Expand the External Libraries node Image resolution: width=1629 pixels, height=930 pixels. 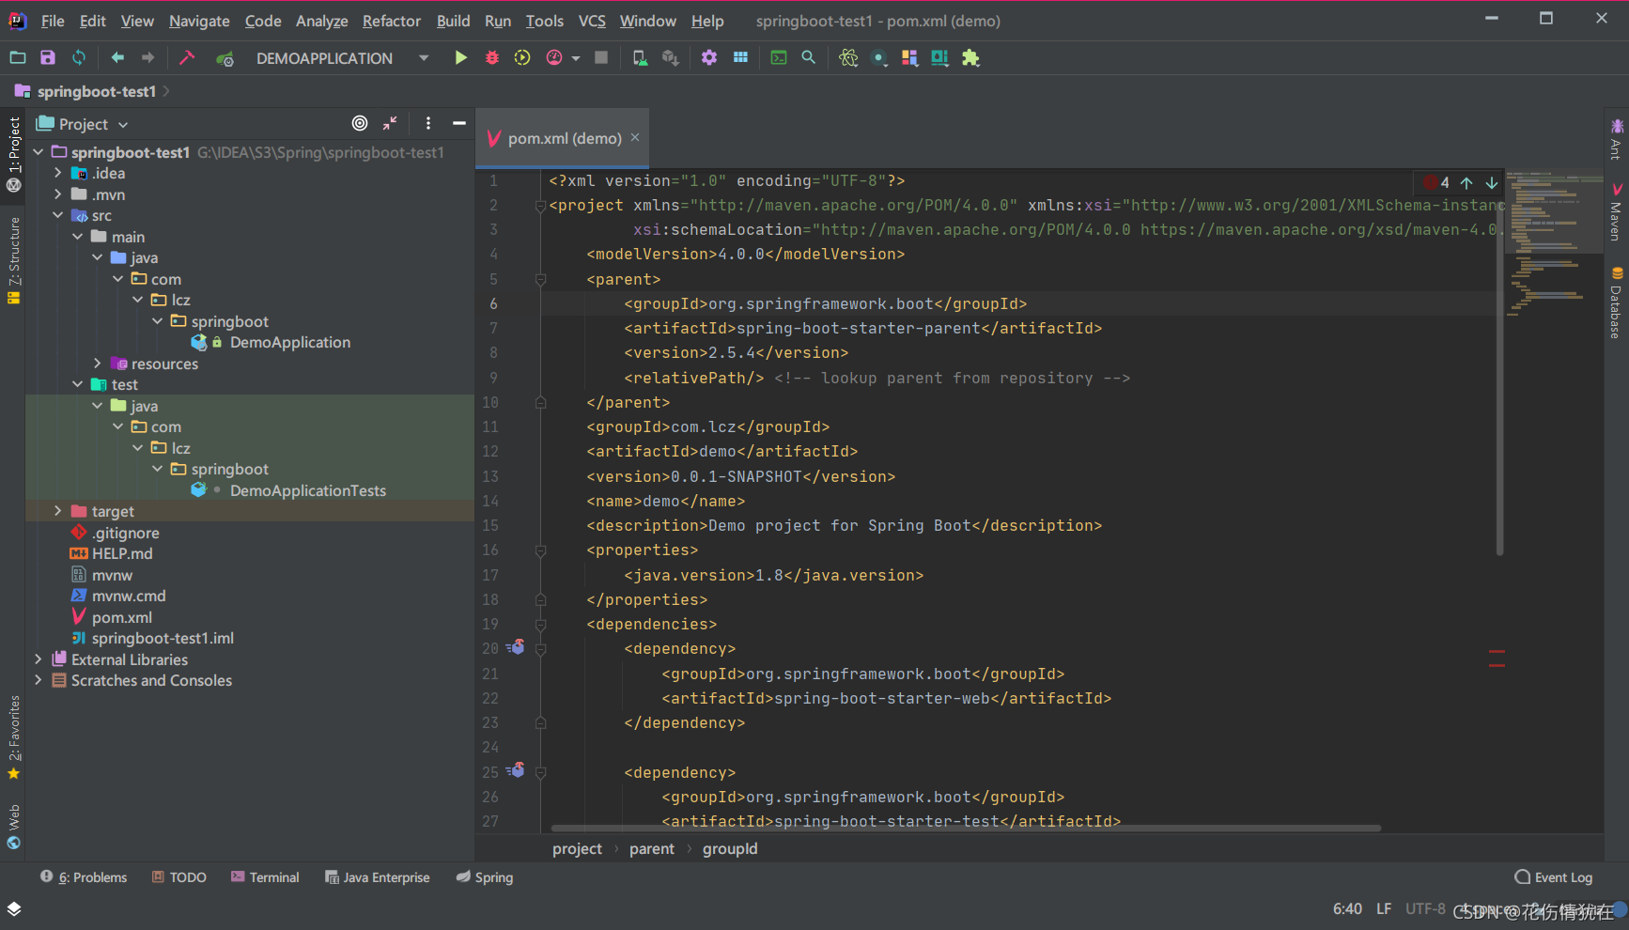(x=38, y=659)
